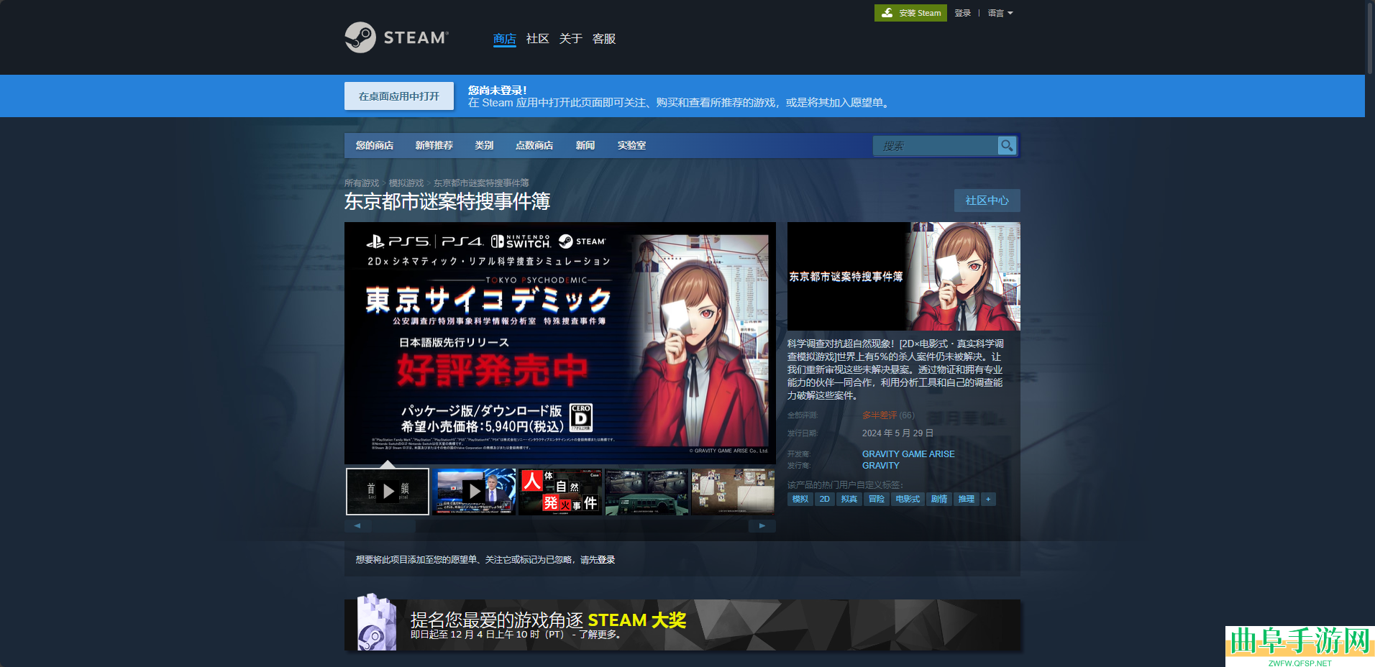Open the 客服 support menu
This screenshot has height=667, width=1375.
(x=604, y=39)
